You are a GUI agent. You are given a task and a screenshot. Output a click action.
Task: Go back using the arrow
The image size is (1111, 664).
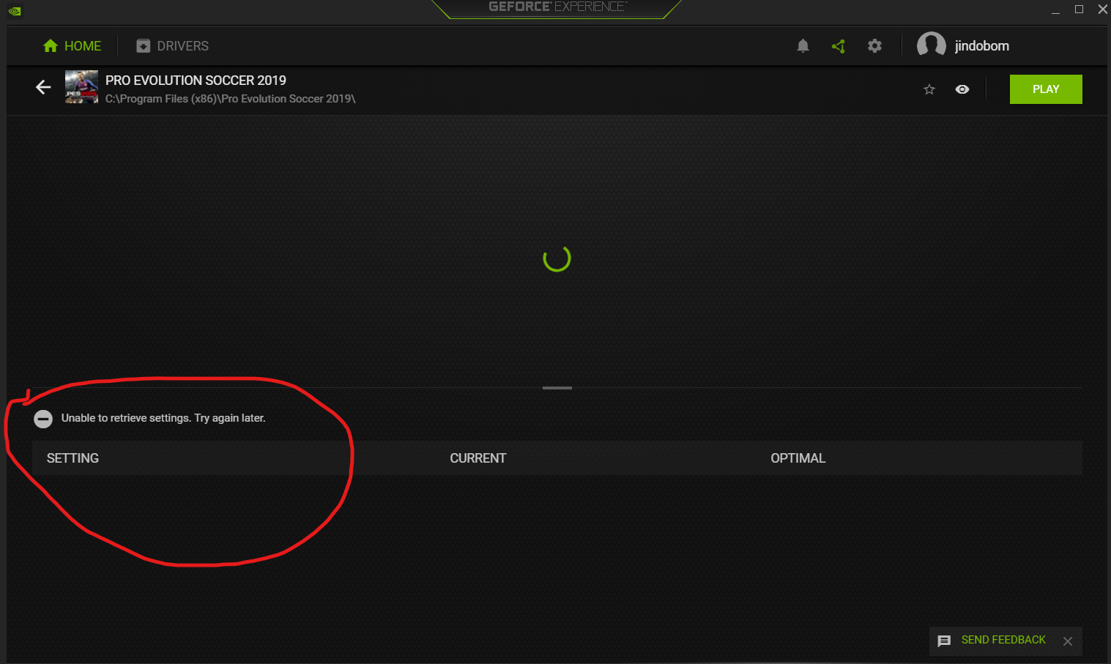43,88
